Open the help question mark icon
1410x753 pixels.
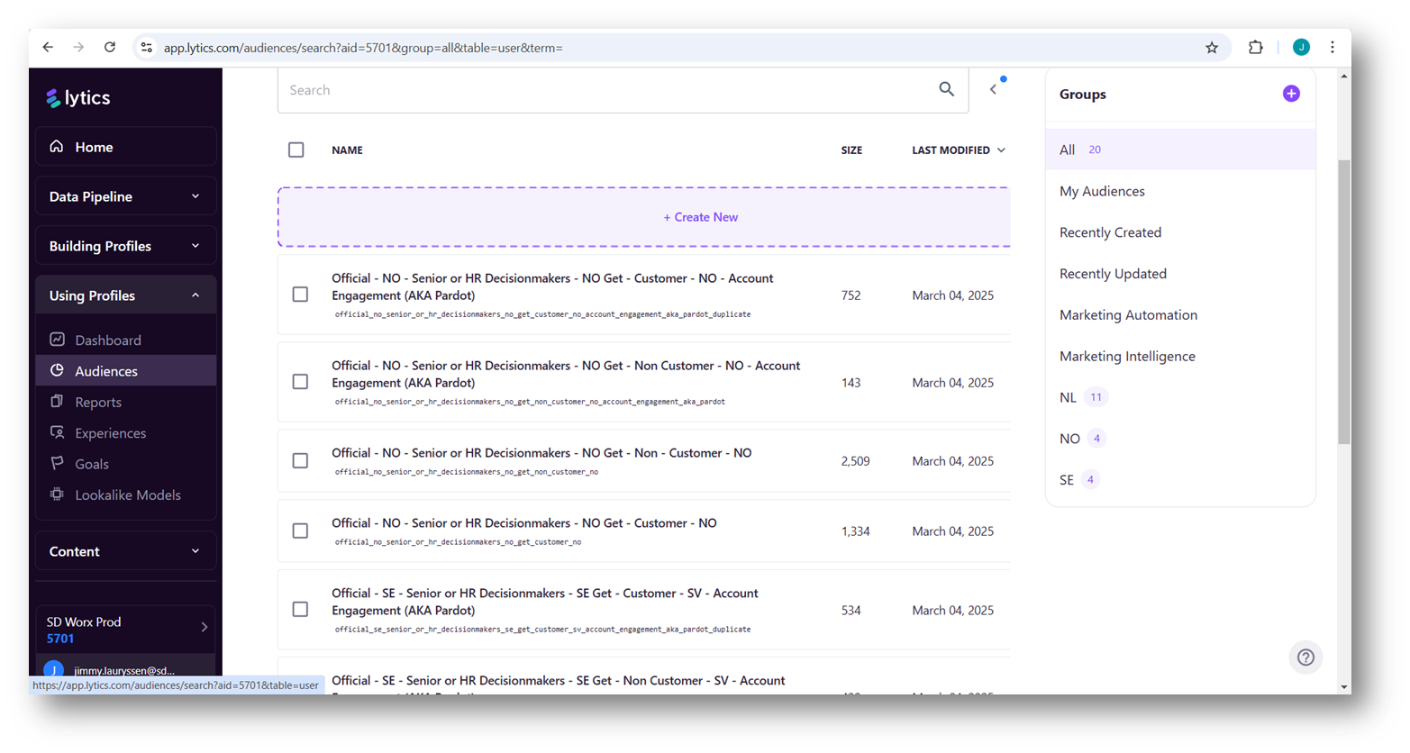1305,658
